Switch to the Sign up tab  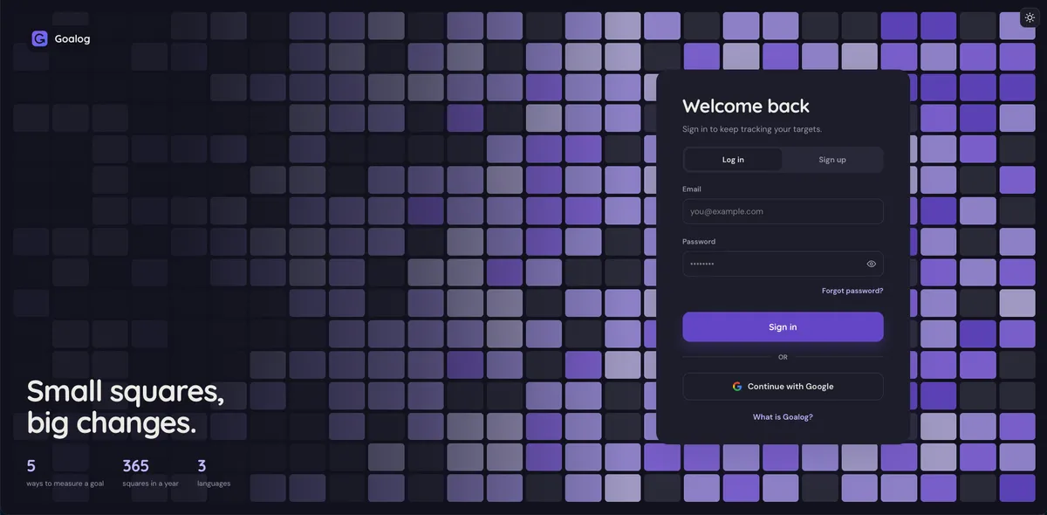tap(832, 160)
